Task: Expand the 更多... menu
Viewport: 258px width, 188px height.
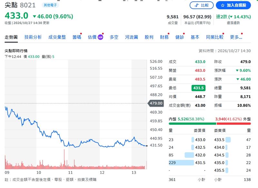Action: [x=236, y=37]
